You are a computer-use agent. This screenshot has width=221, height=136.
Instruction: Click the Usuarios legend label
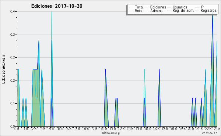coord(180,7)
